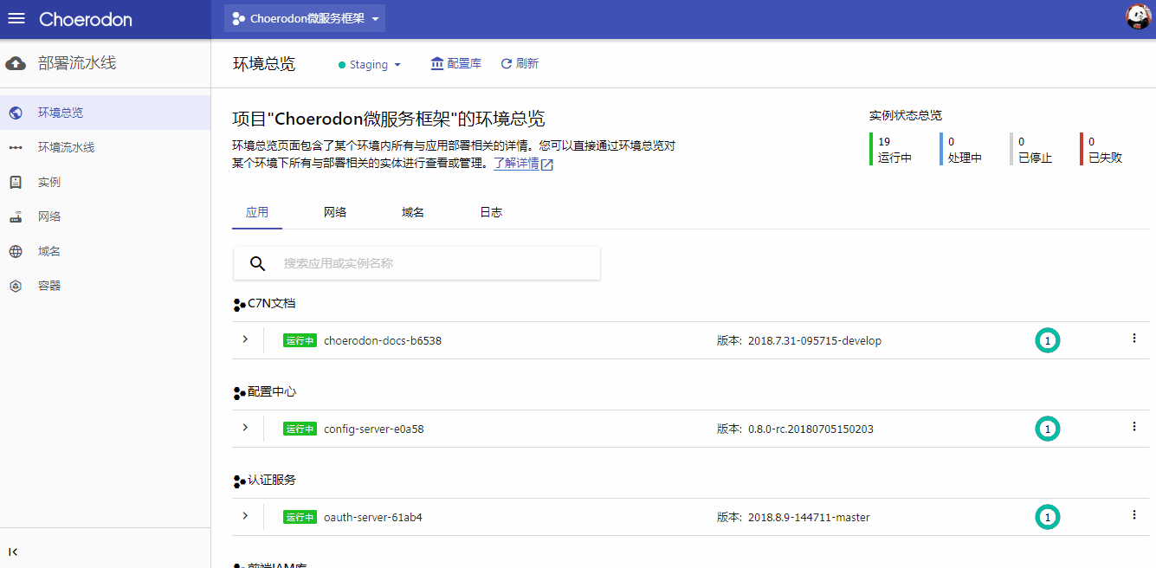Follow the 了解详情 link

[516, 163]
